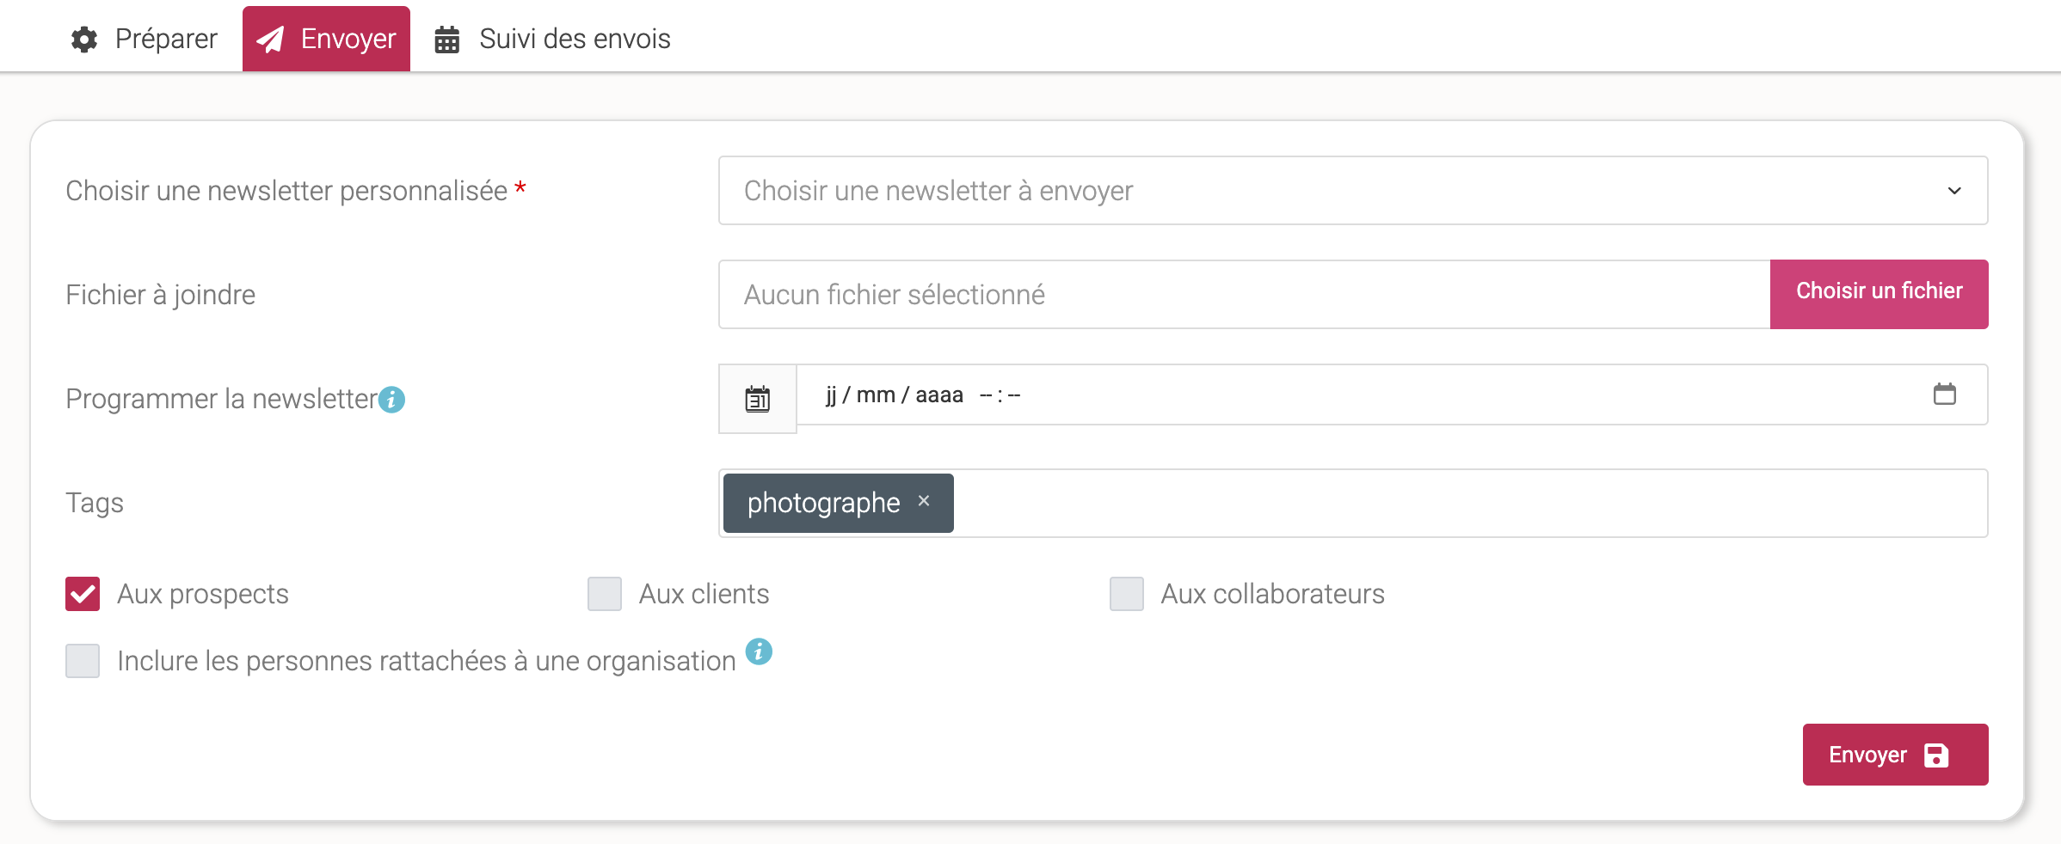Expand dropdown using the chevron arrow
Viewport: 2061px width, 844px height.
pyautogui.click(x=1954, y=191)
